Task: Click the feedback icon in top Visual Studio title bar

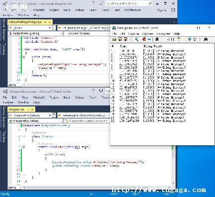Action: point(101,3)
